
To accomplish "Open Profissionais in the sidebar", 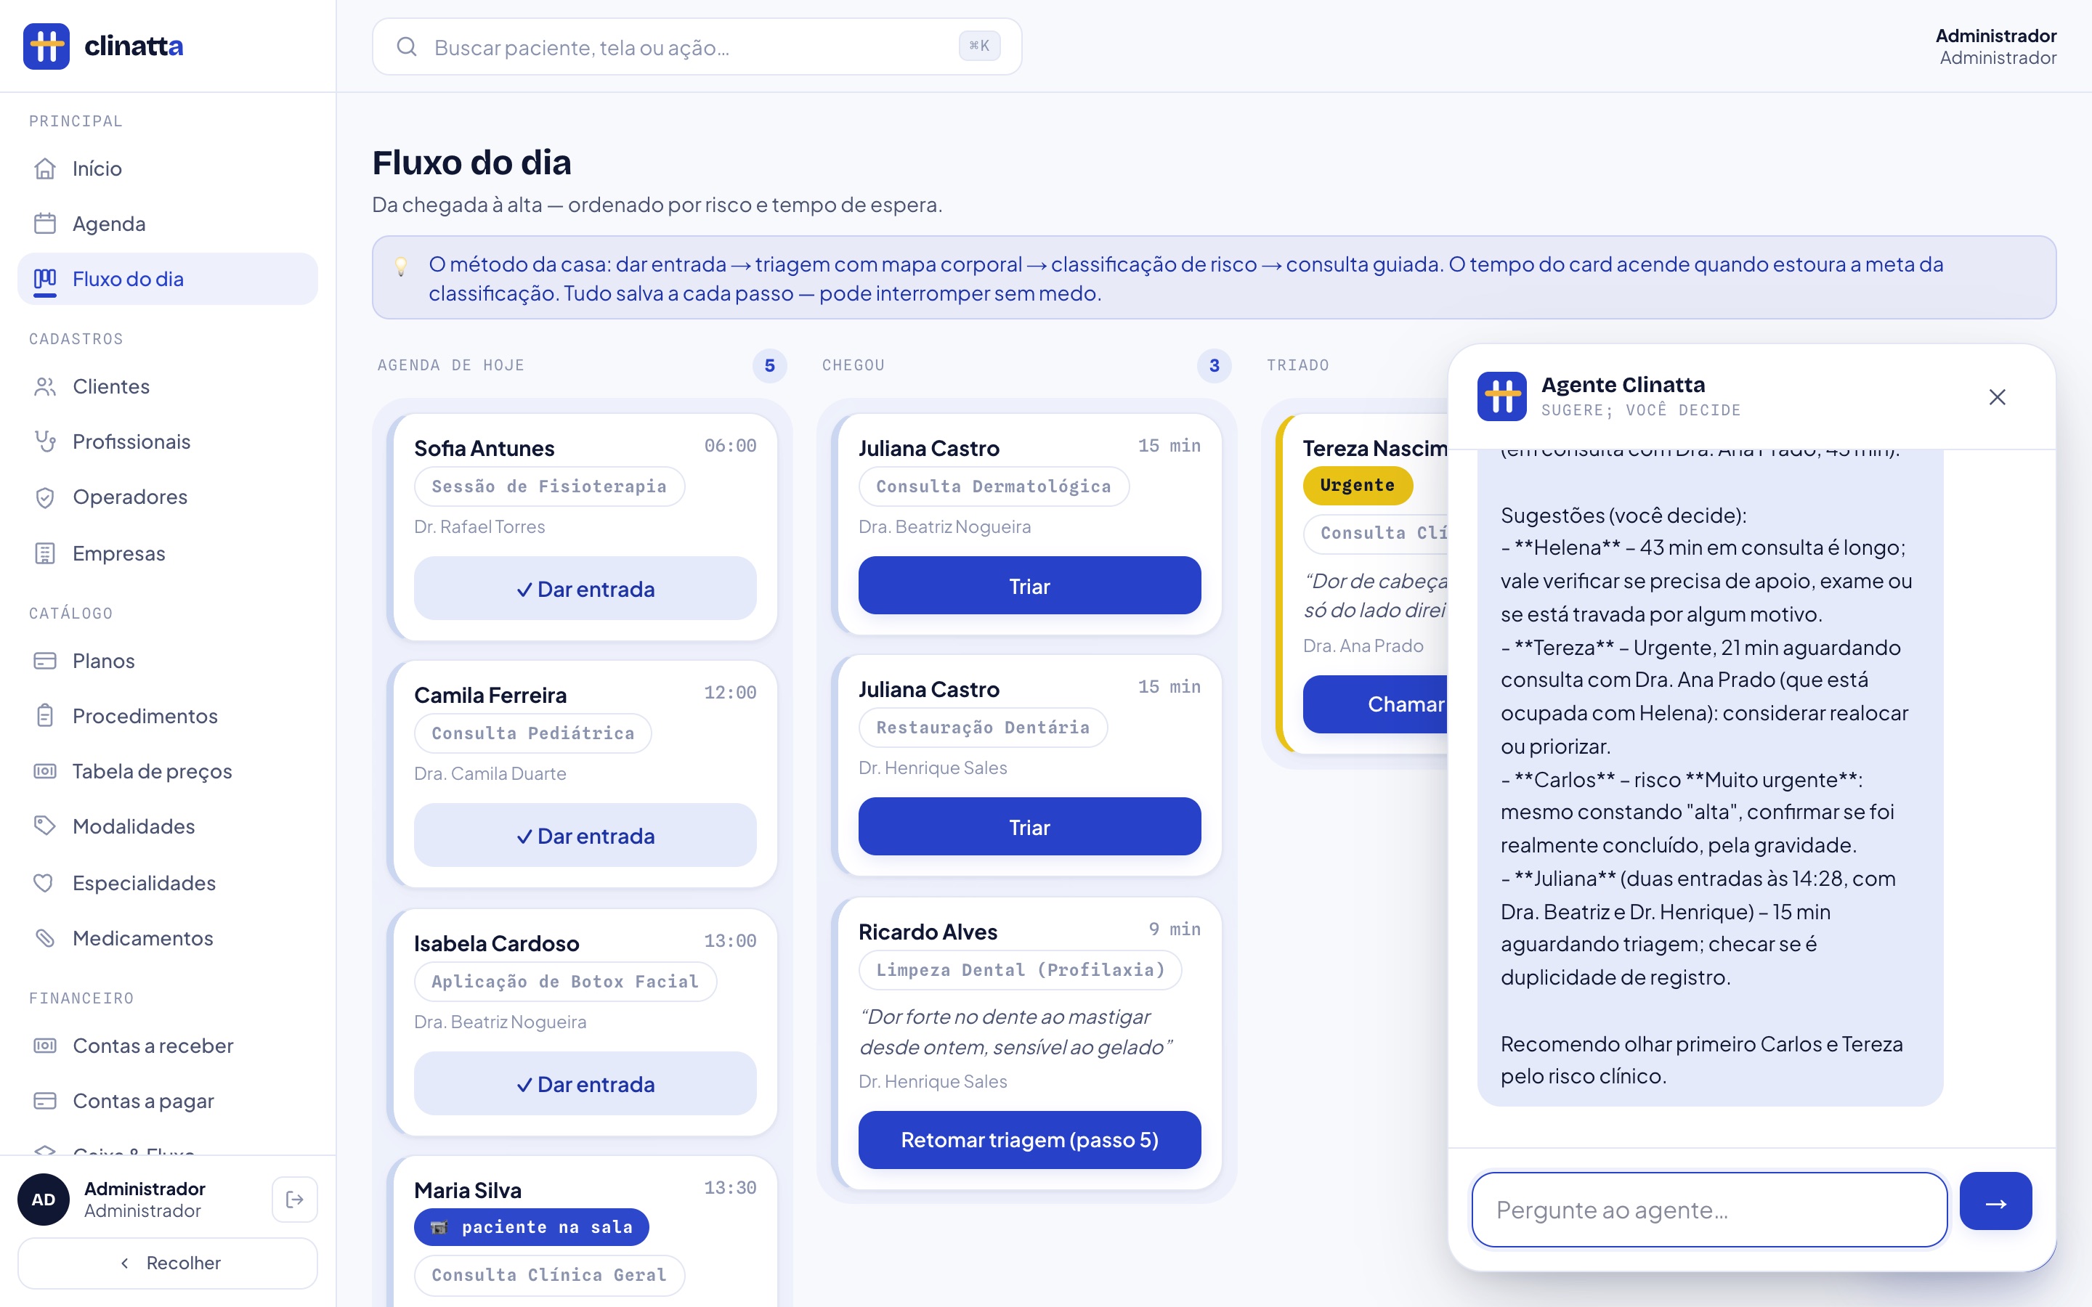I will click(x=168, y=441).
